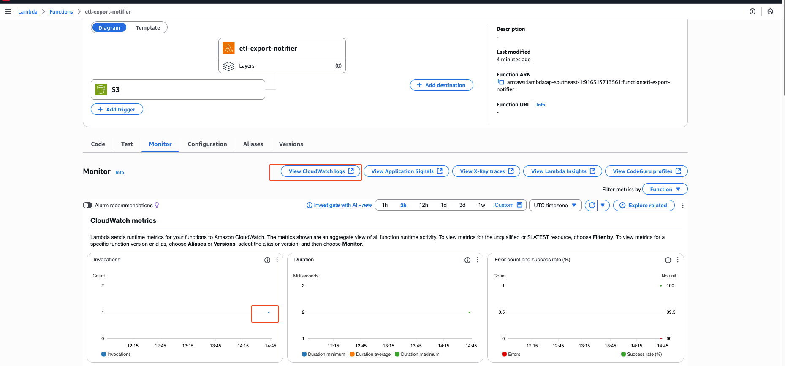The height and width of the screenshot is (366, 785).
Task: Select the 1w time range
Action: pos(482,205)
